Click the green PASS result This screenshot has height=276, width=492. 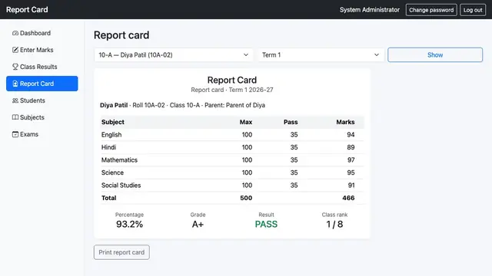click(x=266, y=224)
